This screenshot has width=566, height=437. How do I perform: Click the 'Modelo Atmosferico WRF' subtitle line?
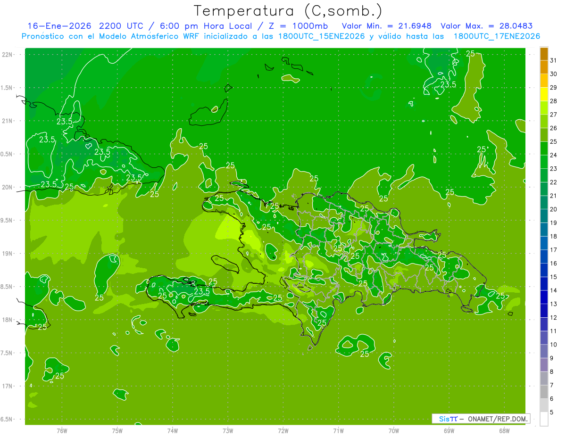coord(281,36)
